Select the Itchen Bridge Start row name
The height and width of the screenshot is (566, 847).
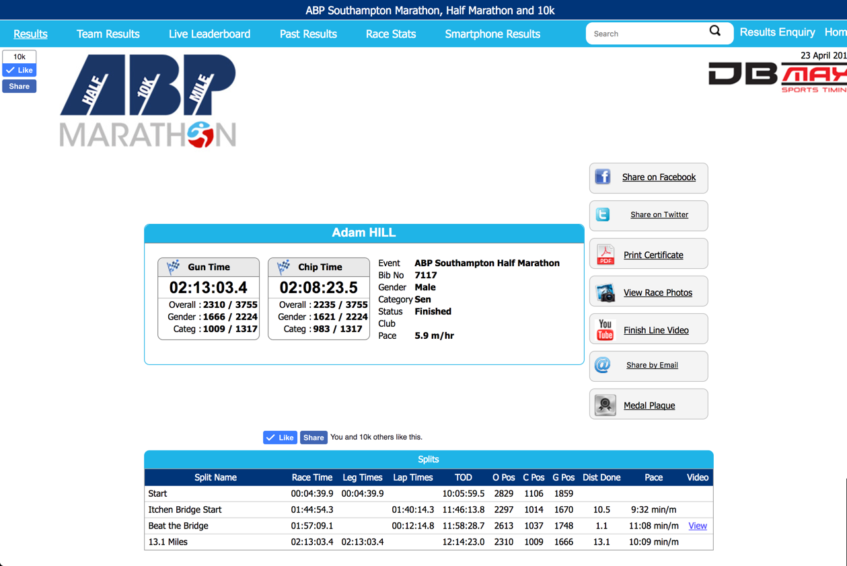[185, 510]
